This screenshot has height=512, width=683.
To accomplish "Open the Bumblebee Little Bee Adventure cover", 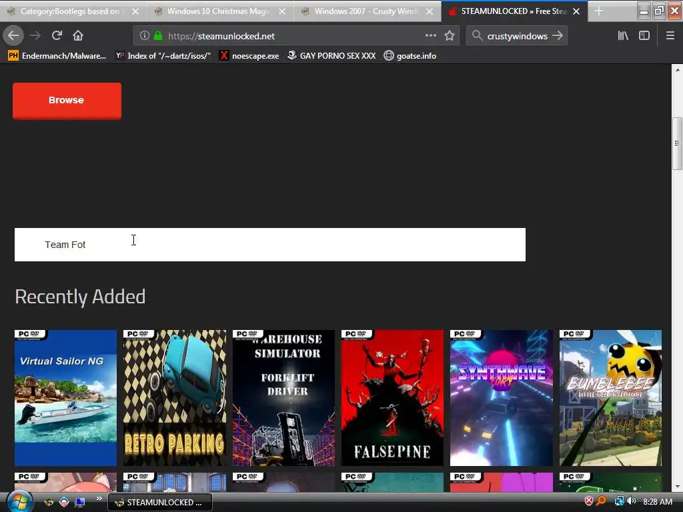I will coord(611,398).
